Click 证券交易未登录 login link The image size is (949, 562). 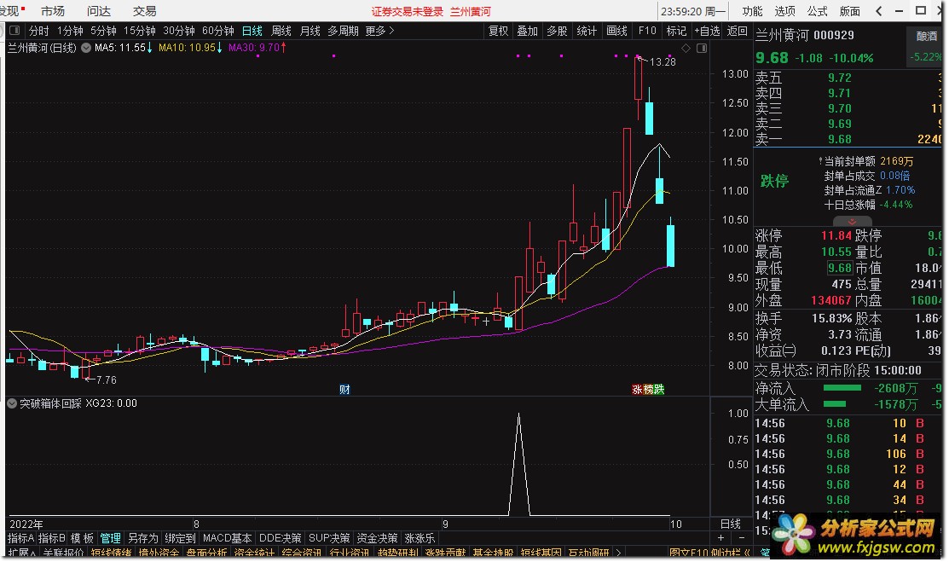point(407,11)
